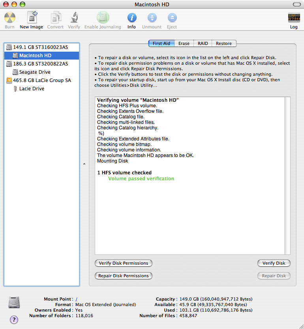
Task: Switch to the First Aid tab
Action: point(161,43)
